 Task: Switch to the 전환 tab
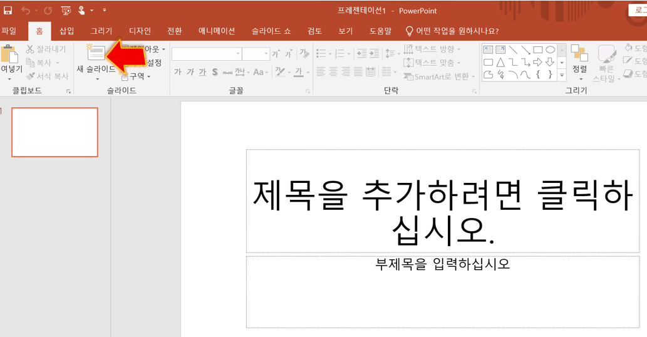click(x=174, y=31)
